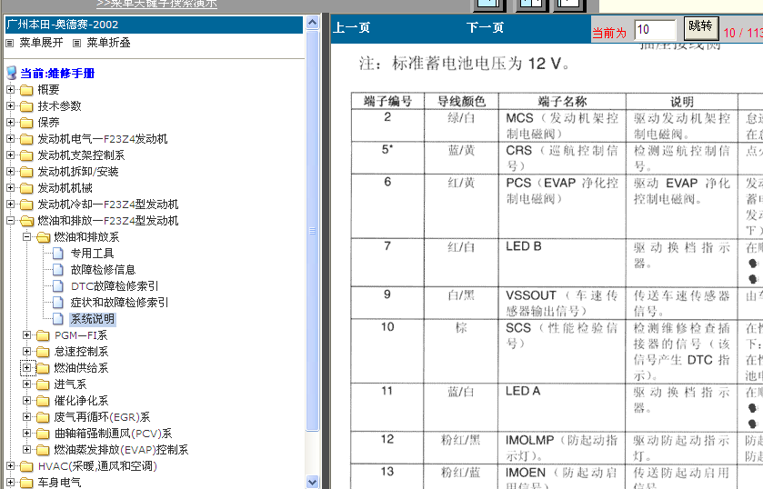The image size is (763, 489).
Task: Click the 导线颜色 column header
Action: point(461,101)
